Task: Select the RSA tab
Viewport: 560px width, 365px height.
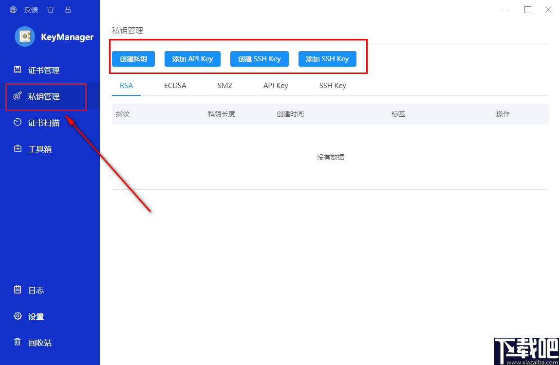Action: 126,85
